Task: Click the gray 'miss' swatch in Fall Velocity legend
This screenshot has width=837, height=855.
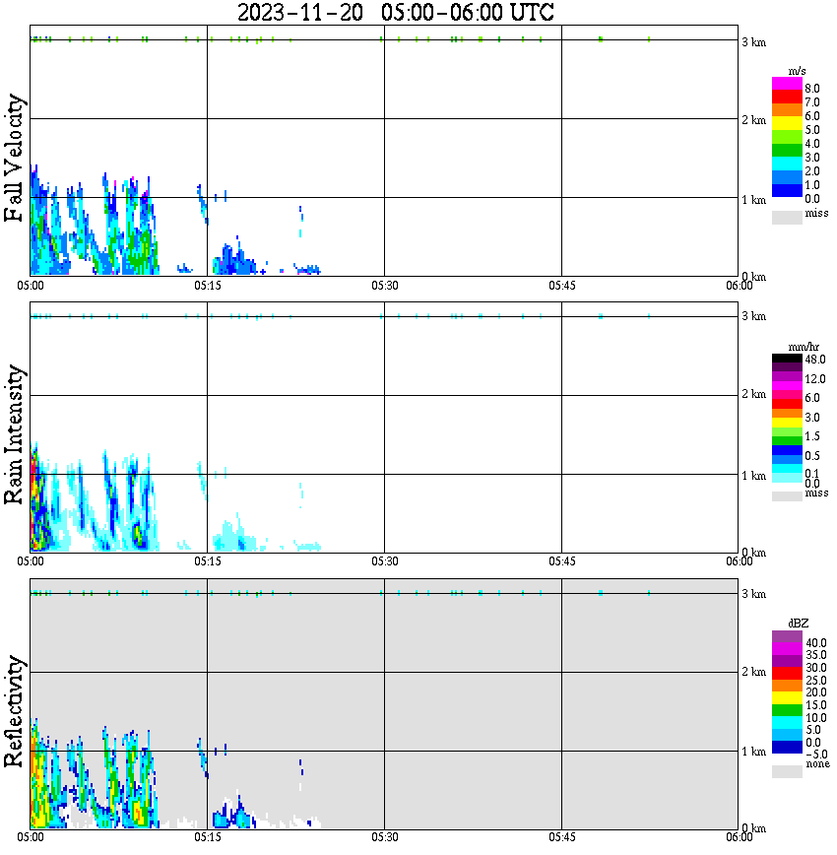Action: [x=787, y=217]
